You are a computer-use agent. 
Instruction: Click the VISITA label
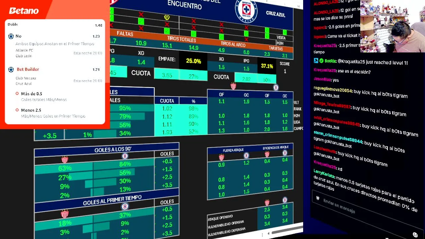click(281, 38)
